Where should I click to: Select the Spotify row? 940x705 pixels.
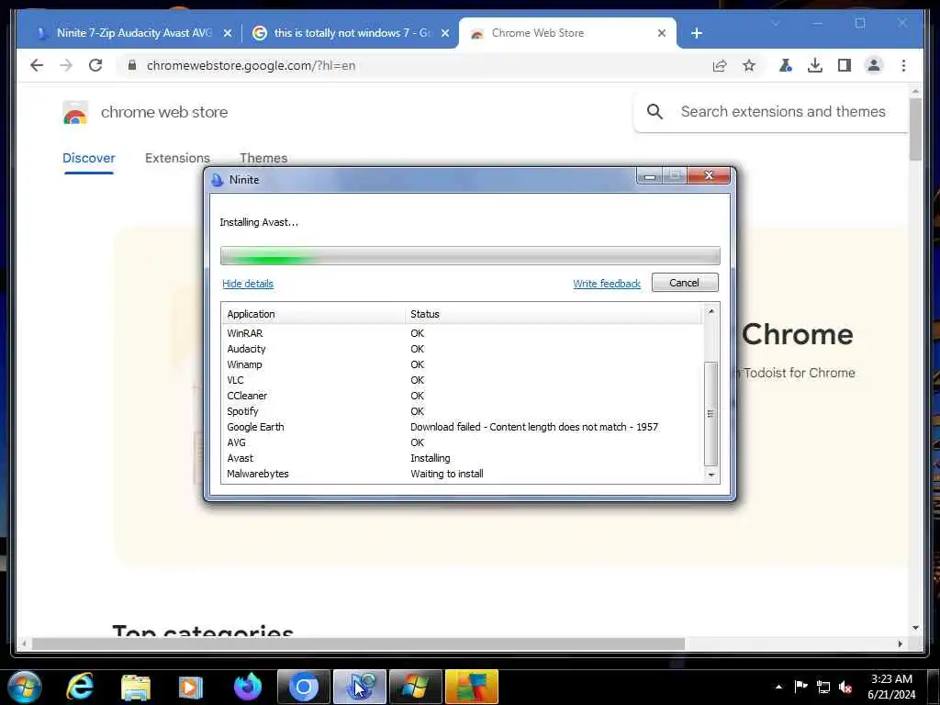[462, 411]
